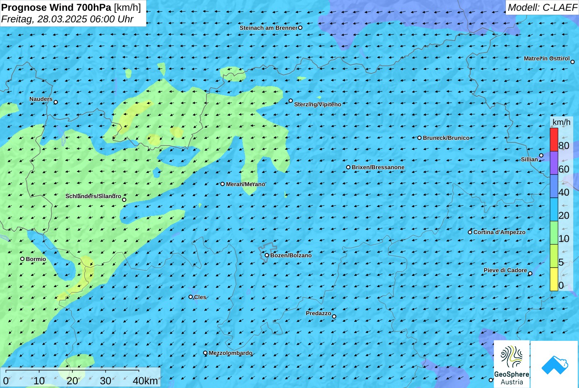Click the red 80 km/h legend color

[554, 139]
